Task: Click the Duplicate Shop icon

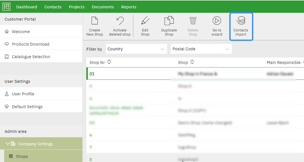Action: click(169, 21)
